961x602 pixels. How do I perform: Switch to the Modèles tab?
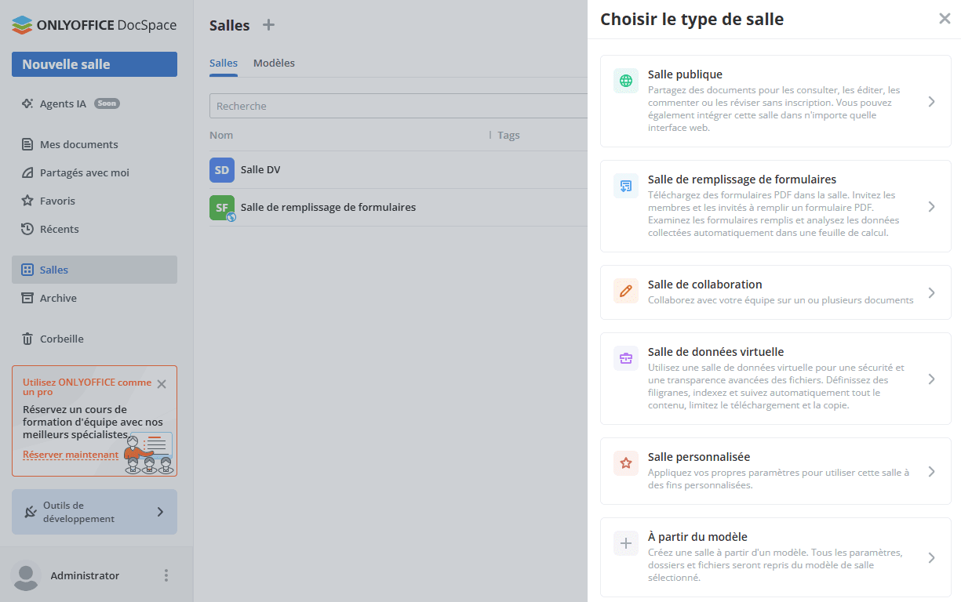(274, 63)
